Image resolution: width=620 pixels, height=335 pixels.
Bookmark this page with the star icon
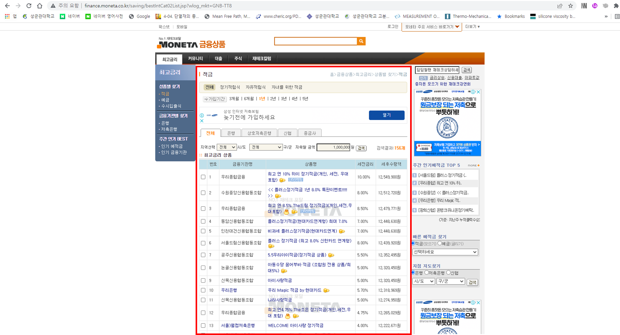pyautogui.click(x=570, y=6)
